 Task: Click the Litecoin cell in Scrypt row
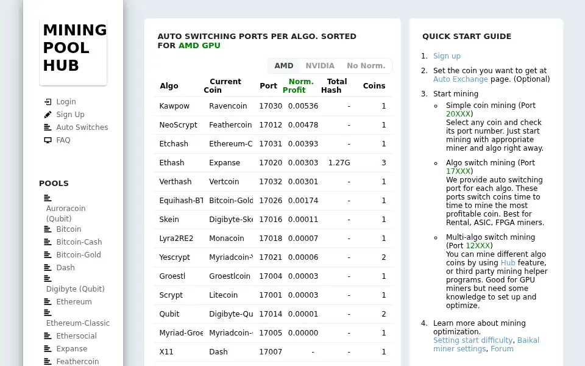[223, 295]
